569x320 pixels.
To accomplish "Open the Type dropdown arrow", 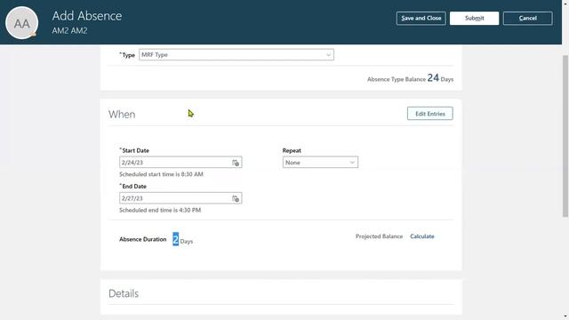I will pos(328,55).
